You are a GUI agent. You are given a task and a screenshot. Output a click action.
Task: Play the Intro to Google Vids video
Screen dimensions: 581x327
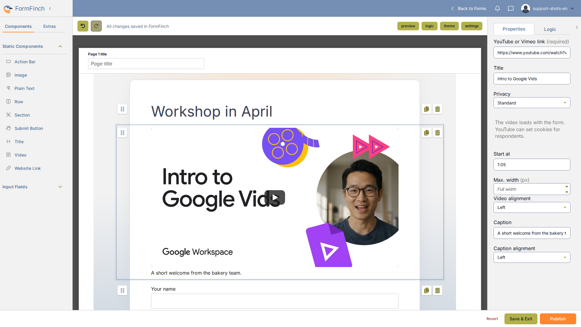coord(275,197)
